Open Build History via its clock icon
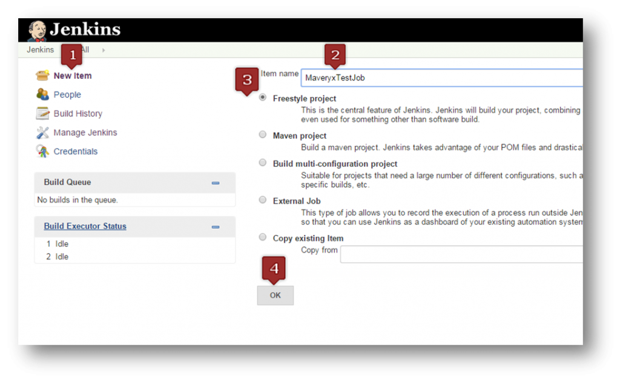 pyautogui.click(x=44, y=113)
